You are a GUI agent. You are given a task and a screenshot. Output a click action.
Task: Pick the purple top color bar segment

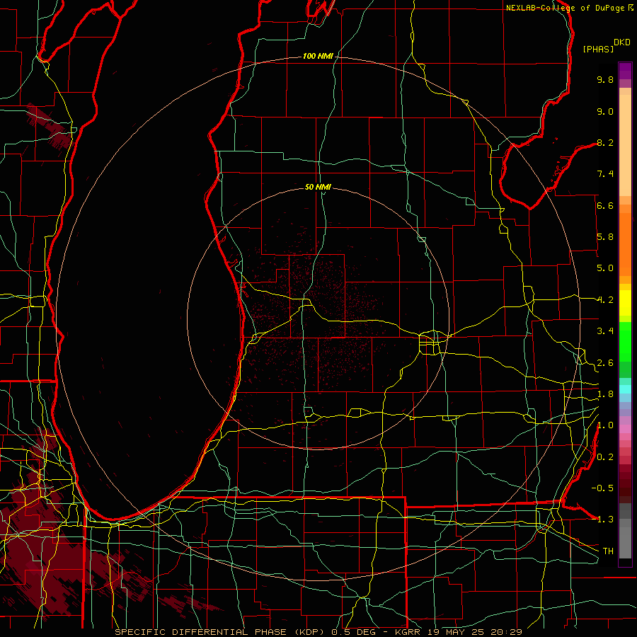(x=625, y=71)
